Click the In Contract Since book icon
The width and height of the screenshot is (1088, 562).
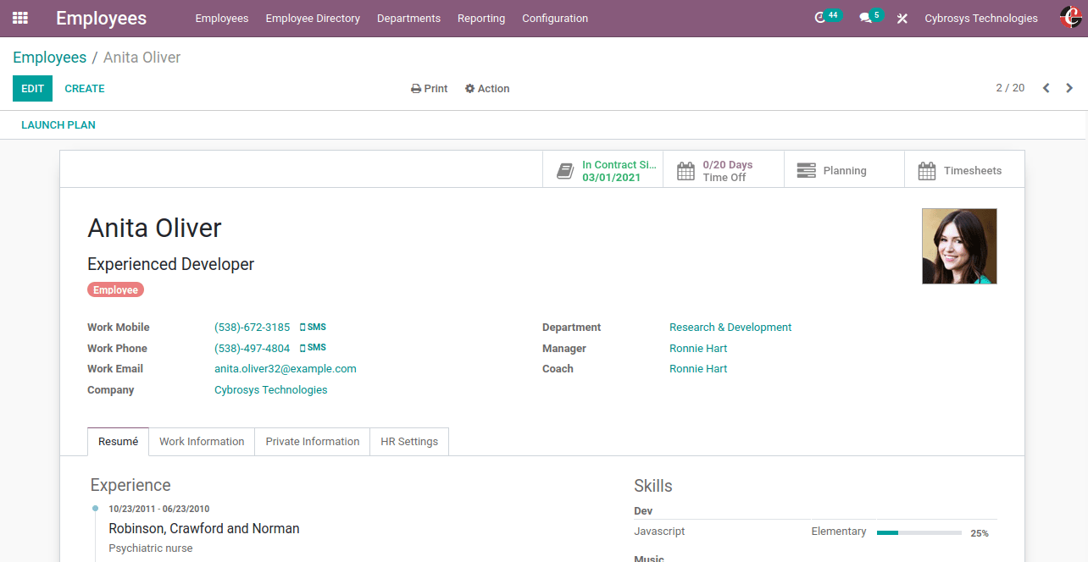(565, 169)
